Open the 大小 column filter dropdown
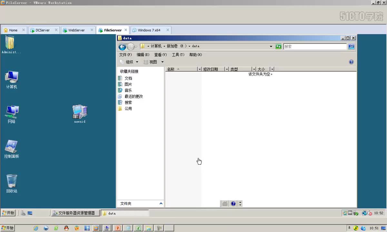The image size is (387, 232). [272, 69]
